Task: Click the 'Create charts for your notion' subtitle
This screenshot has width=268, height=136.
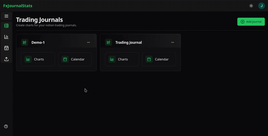Action: pyautogui.click(x=46, y=25)
